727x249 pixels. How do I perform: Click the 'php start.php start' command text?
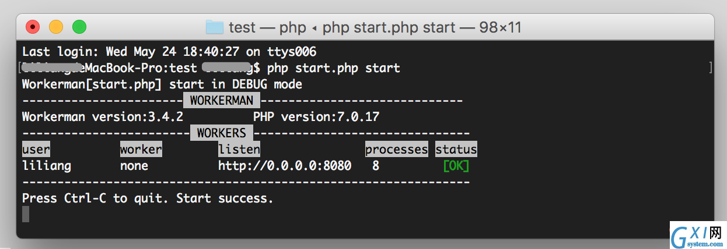[x=334, y=68]
